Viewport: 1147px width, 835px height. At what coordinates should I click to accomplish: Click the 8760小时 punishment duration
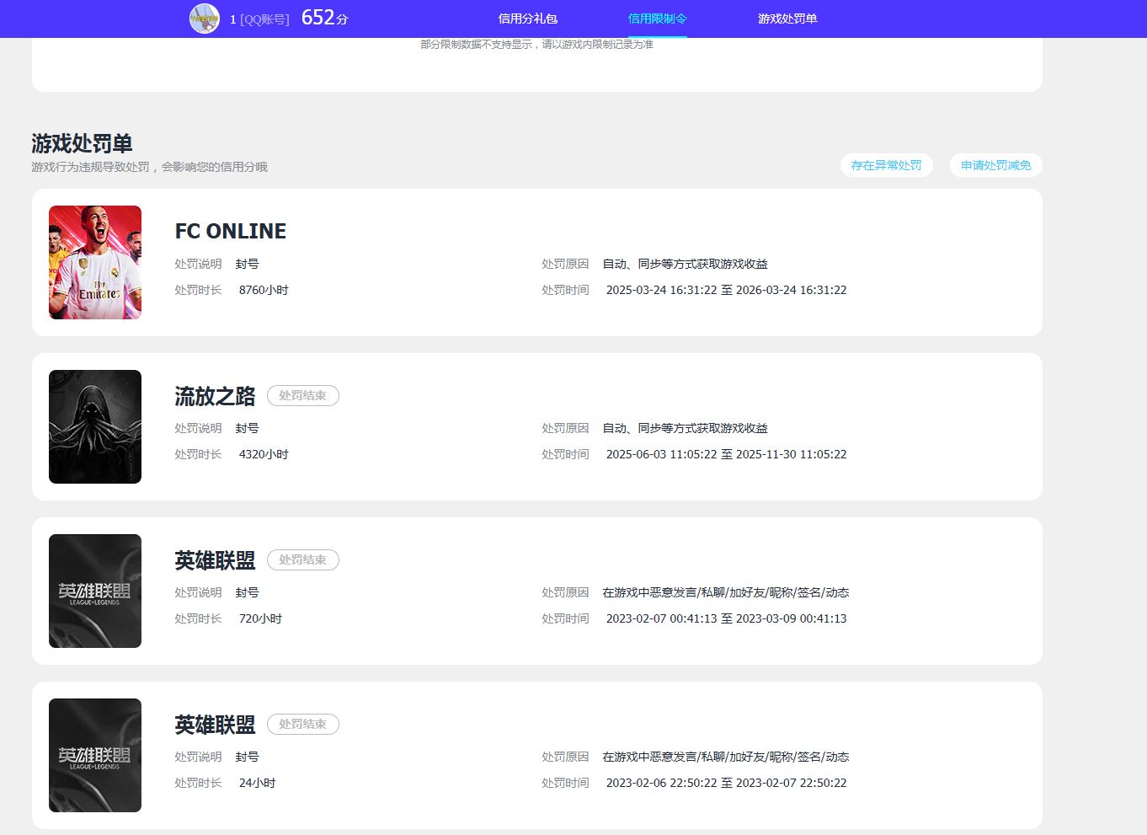pyautogui.click(x=264, y=290)
